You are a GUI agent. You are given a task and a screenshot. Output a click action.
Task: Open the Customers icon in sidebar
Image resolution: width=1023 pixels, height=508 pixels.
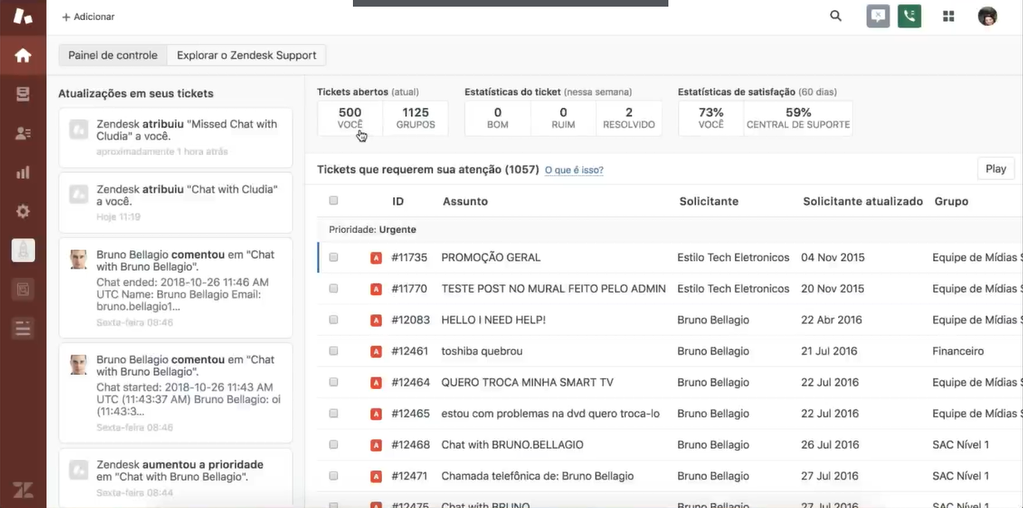tap(23, 133)
